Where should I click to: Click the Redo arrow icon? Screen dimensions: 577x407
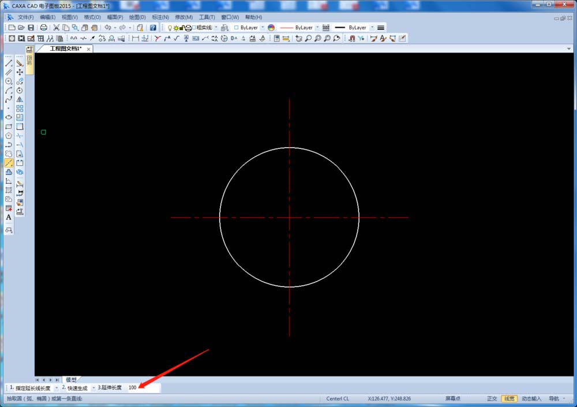tap(122, 28)
